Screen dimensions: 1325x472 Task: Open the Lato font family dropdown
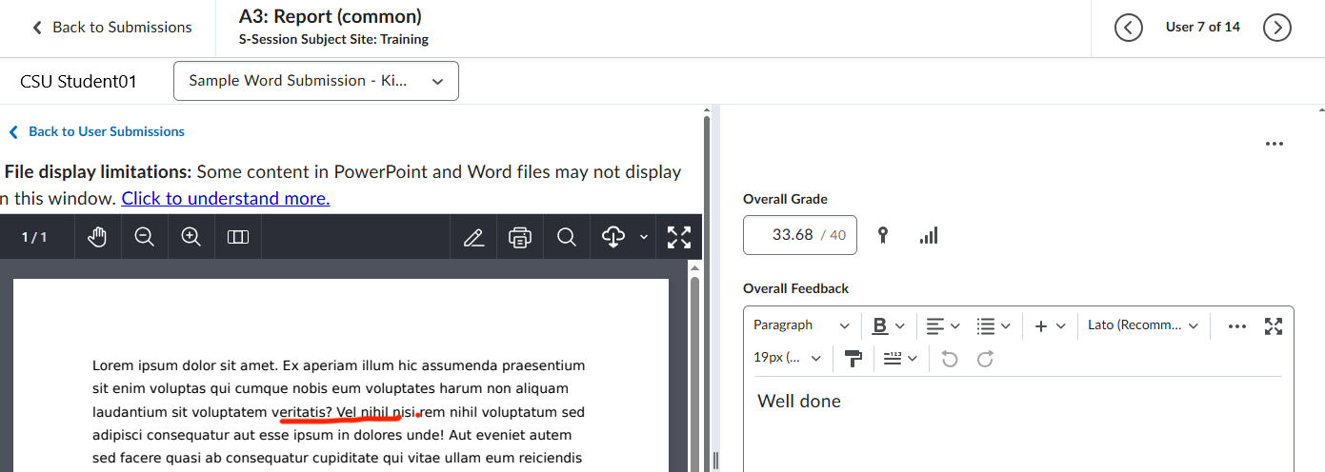[x=1143, y=325]
